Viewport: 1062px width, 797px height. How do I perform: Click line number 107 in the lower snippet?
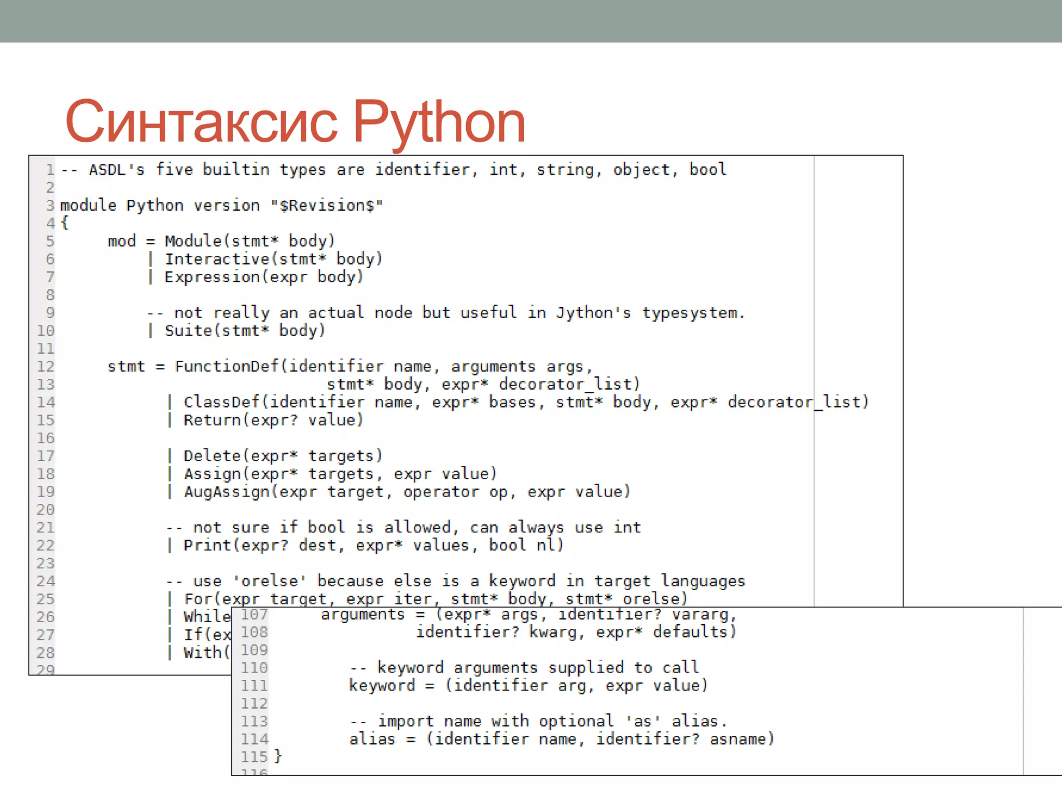(x=254, y=615)
